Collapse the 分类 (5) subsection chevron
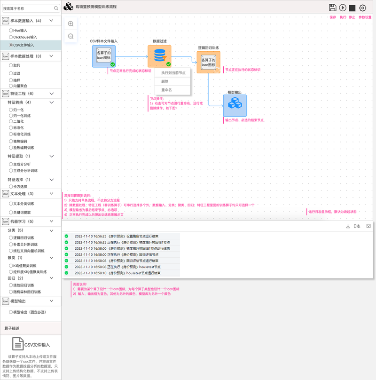Image resolution: width=376 pixels, height=380 pixels. click(51, 230)
